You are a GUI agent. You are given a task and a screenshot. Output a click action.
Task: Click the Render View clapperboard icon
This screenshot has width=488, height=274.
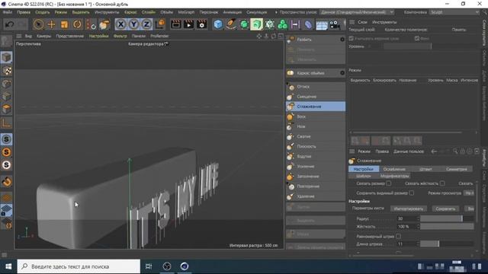click(x=175, y=24)
